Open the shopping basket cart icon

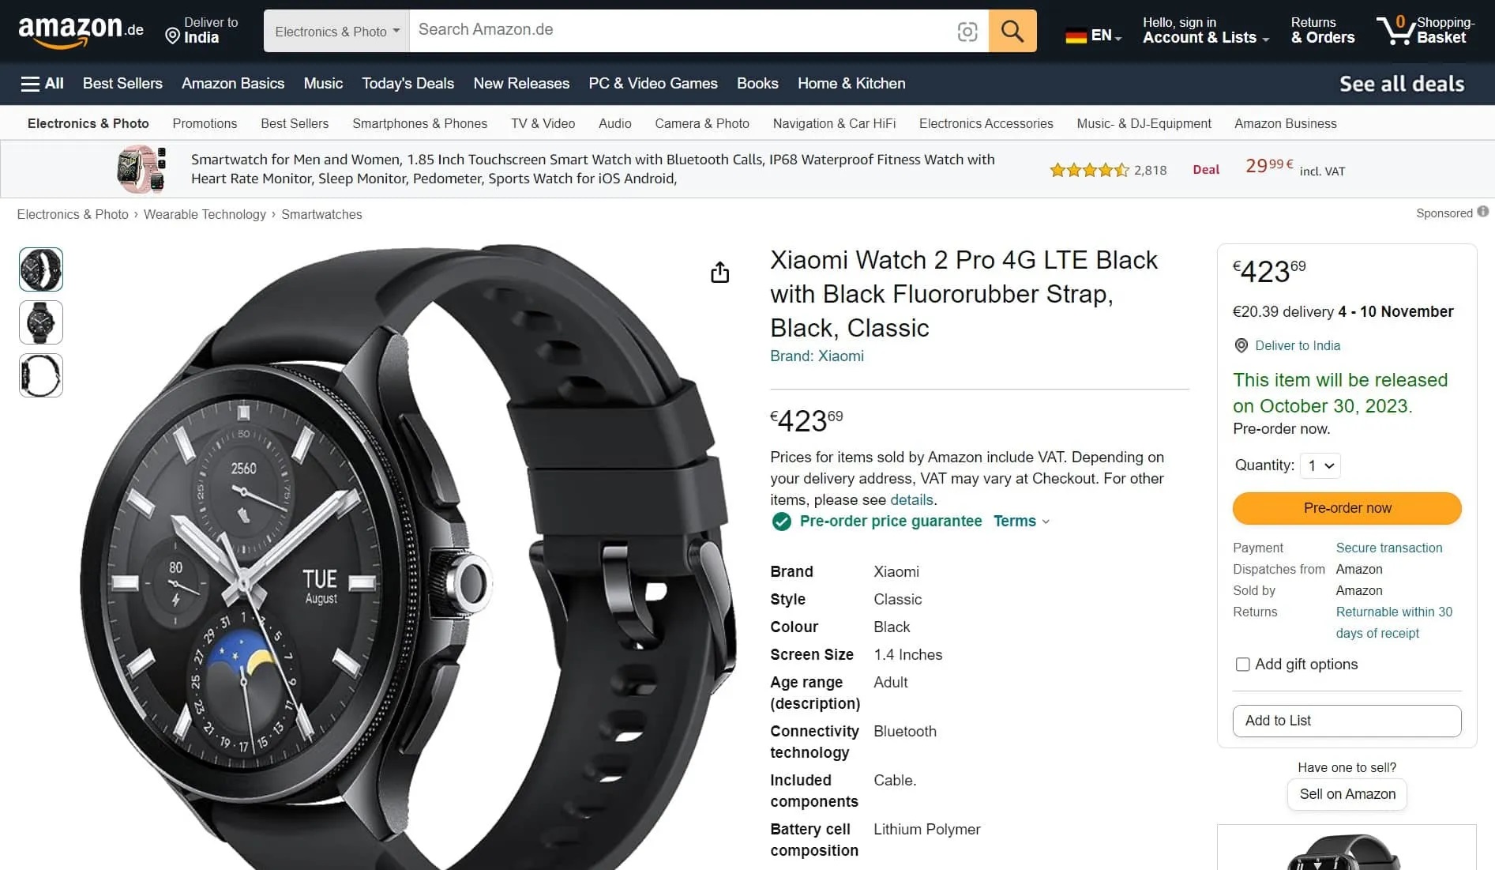pyautogui.click(x=1396, y=30)
